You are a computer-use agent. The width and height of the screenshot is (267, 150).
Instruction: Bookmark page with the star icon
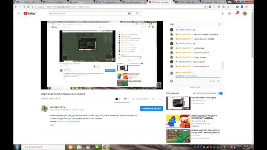(x=205, y=7)
